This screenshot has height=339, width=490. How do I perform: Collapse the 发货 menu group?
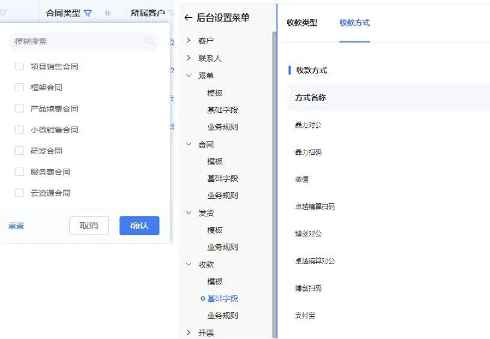pyautogui.click(x=189, y=212)
